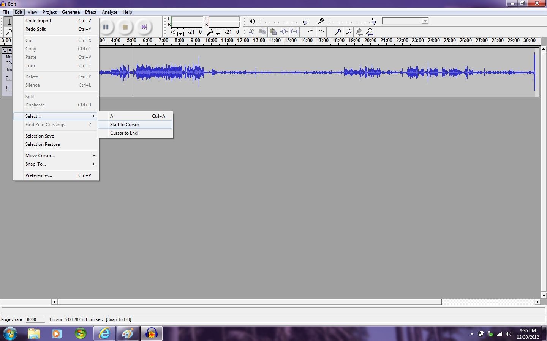This screenshot has width=547, height=341.
Task: Adjust the output volume slider
Action: (305, 22)
